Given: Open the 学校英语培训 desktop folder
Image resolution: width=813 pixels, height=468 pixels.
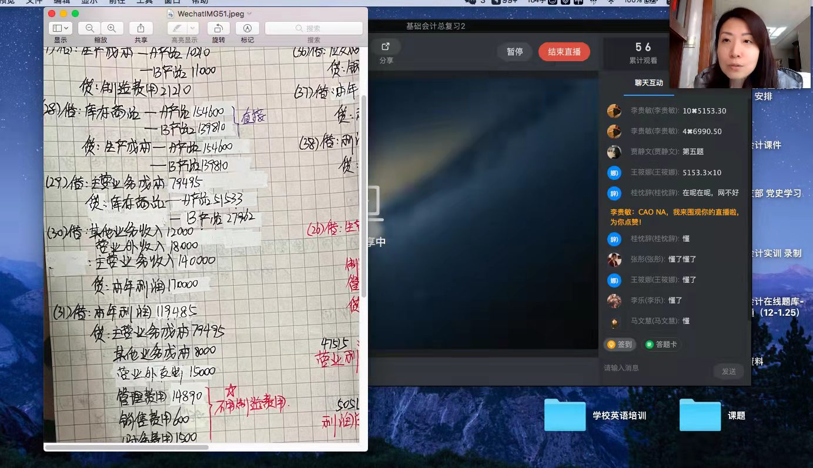Looking at the screenshot, I should pos(565,415).
